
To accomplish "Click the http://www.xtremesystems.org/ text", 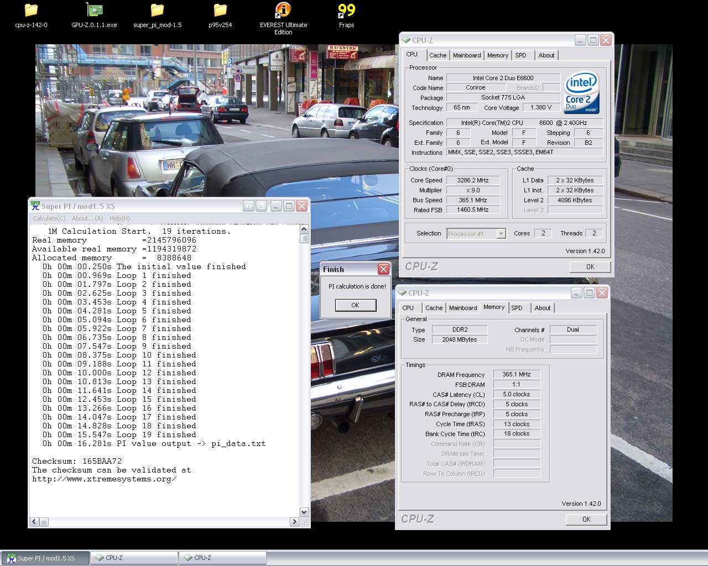I will [x=105, y=479].
